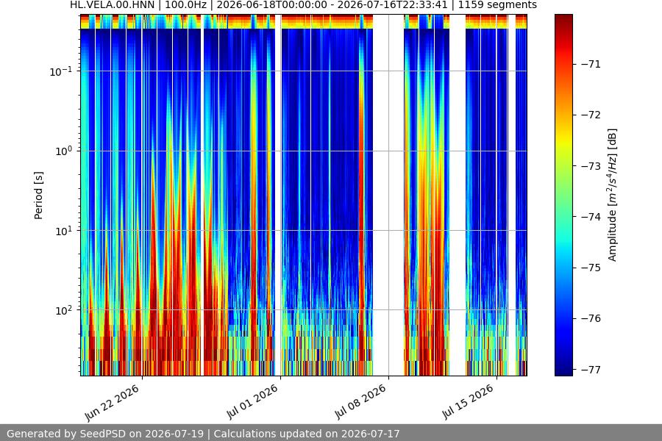The width and height of the screenshot is (662, 441).
Task: Click the −75 colorbar tick label
Action: (590, 268)
